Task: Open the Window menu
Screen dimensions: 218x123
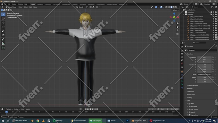Action: click(x=20, y=4)
